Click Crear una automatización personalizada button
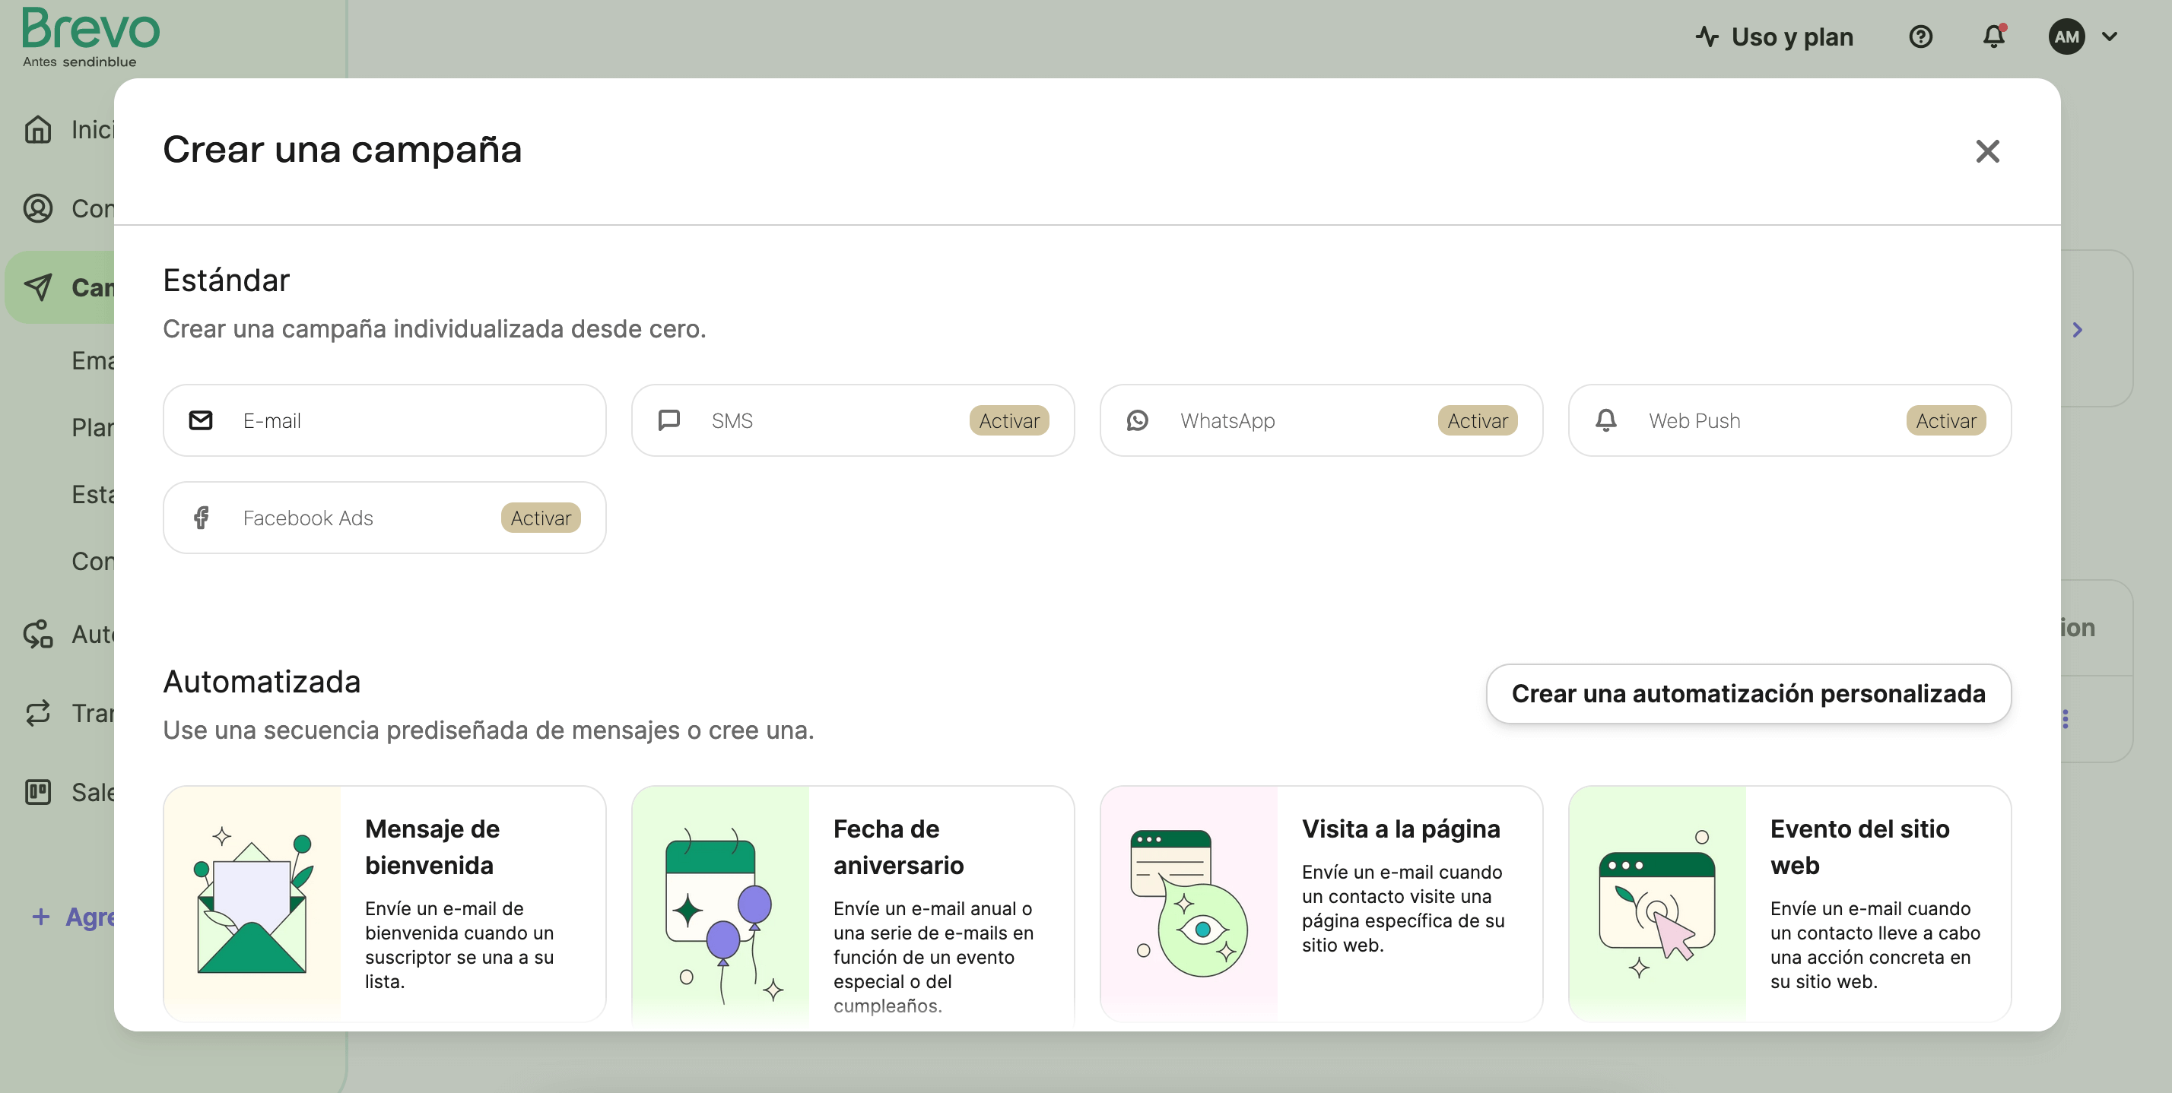Image resolution: width=2172 pixels, height=1093 pixels. (x=1748, y=693)
